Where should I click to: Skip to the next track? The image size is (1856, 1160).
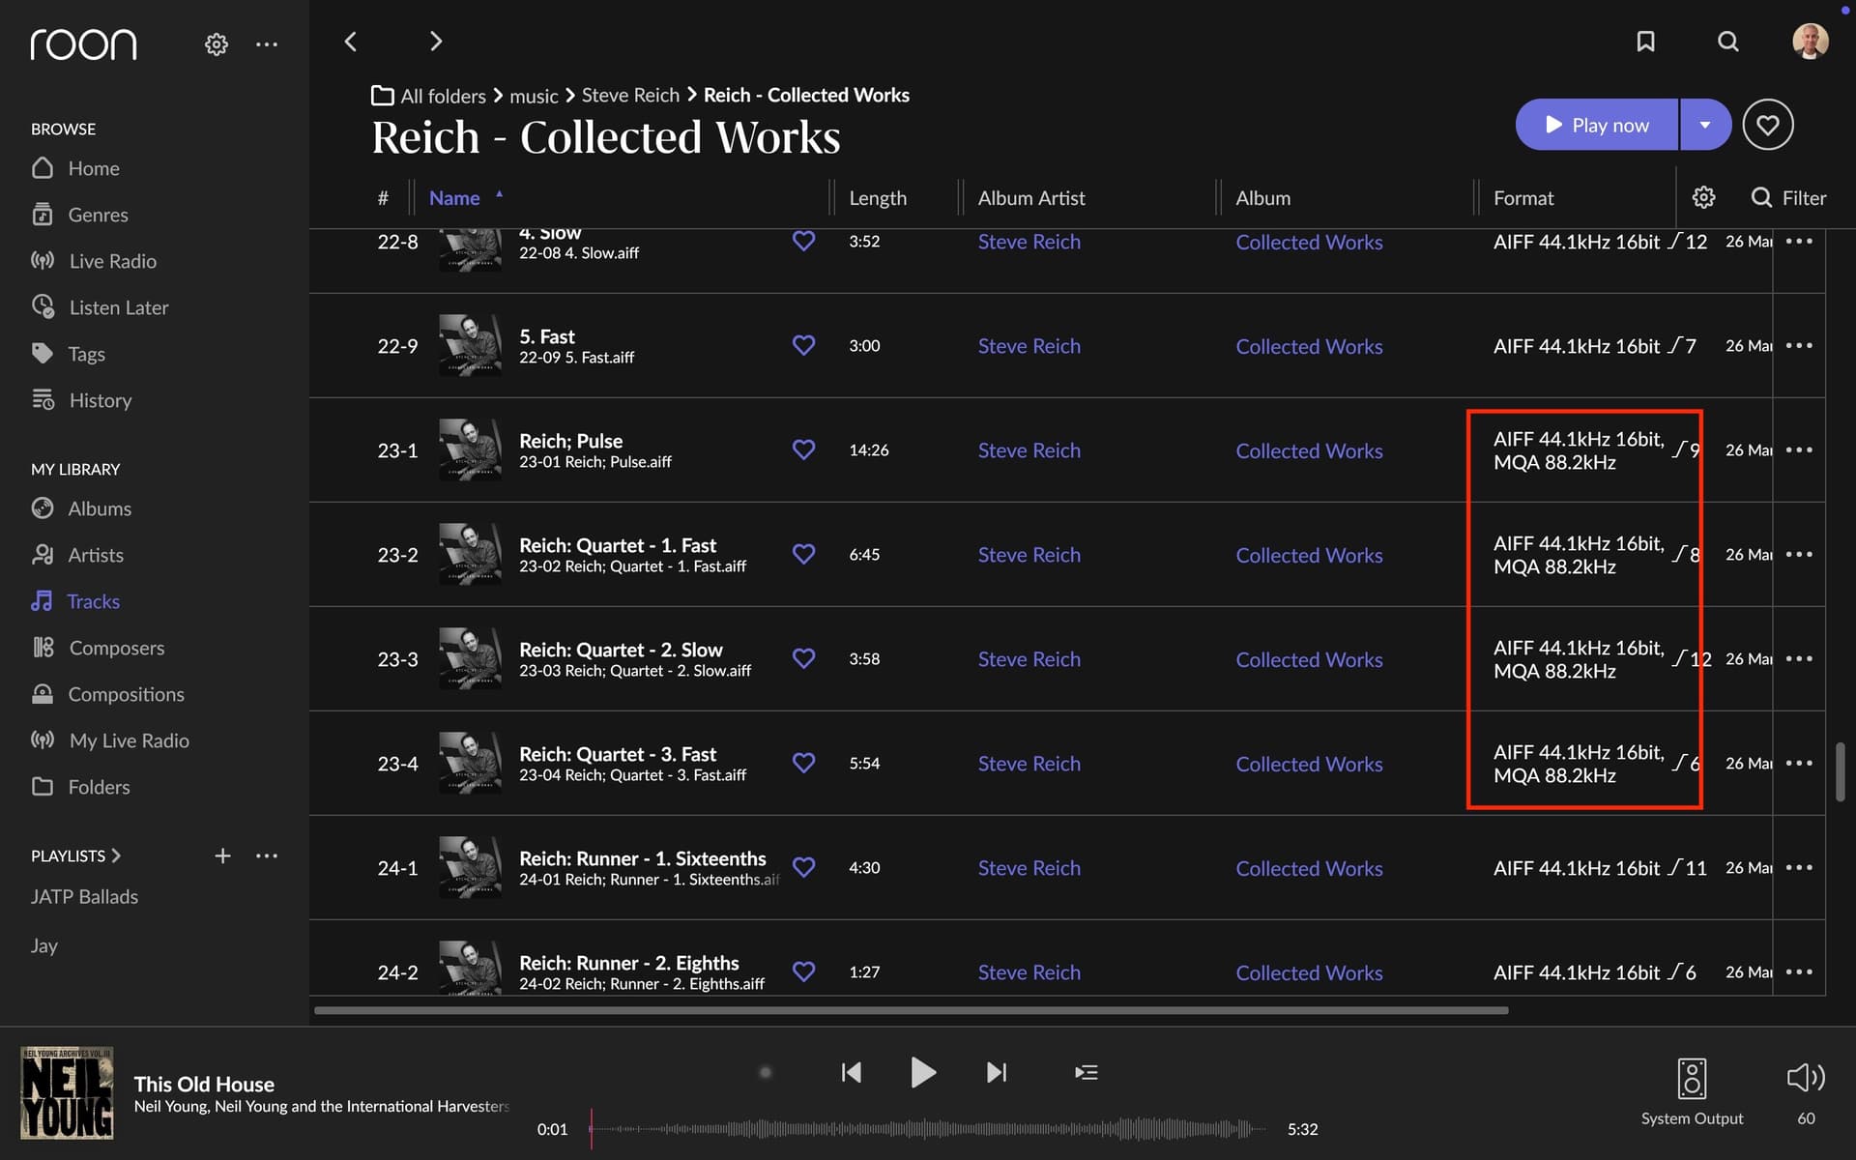pyautogui.click(x=997, y=1072)
